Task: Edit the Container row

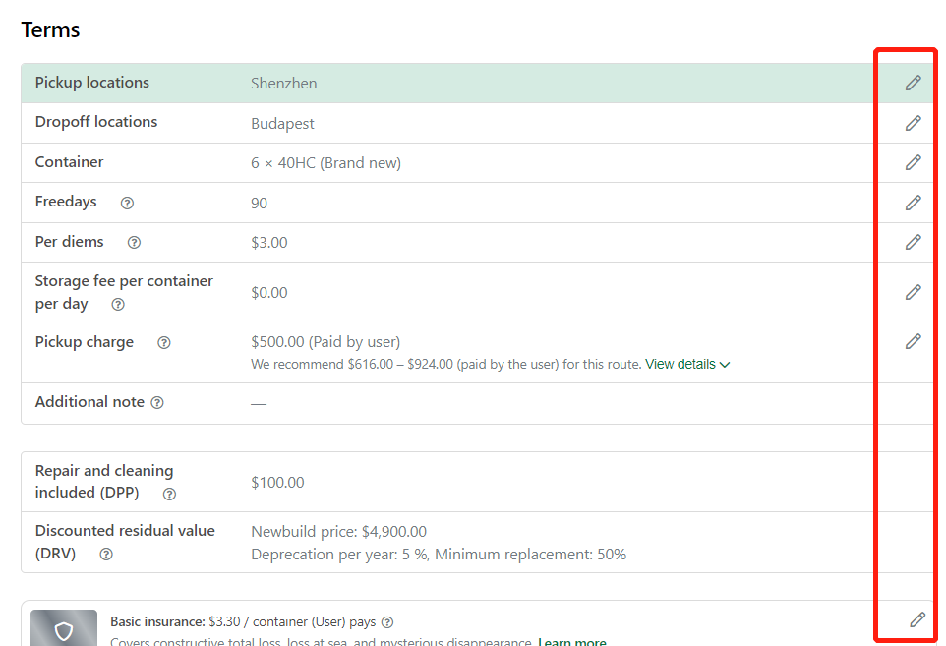Action: click(914, 162)
